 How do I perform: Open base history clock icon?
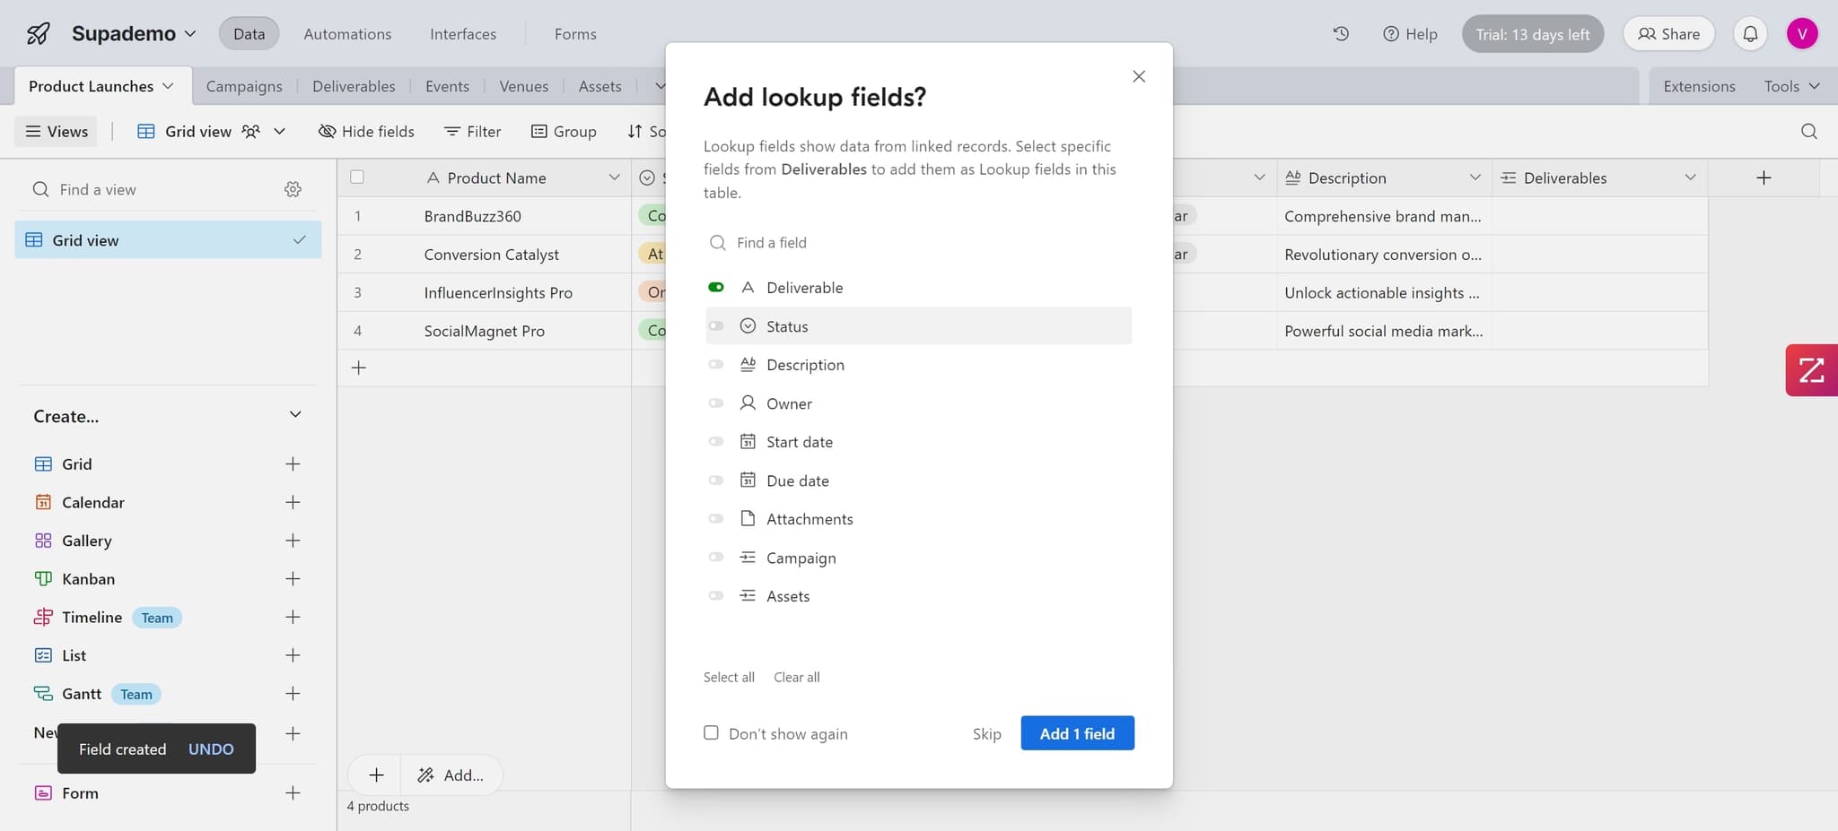tap(1341, 34)
